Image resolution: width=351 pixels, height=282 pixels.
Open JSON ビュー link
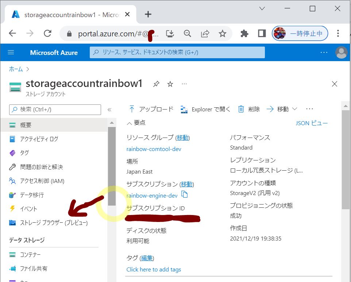click(312, 123)
